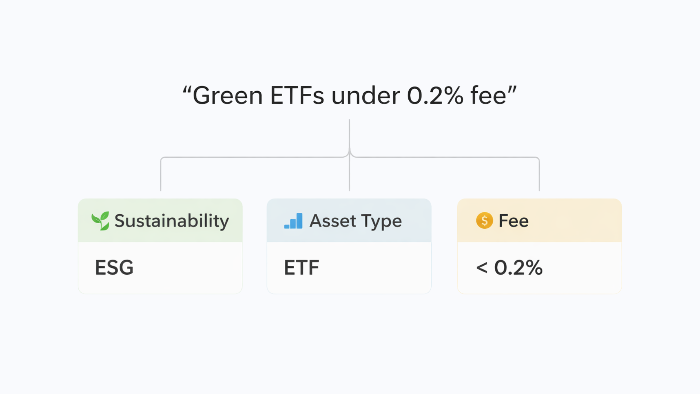Choose the ESG value in Sustainability card
Image resolution: width=700 pixels, height=394 pixels.
[114, 267]
